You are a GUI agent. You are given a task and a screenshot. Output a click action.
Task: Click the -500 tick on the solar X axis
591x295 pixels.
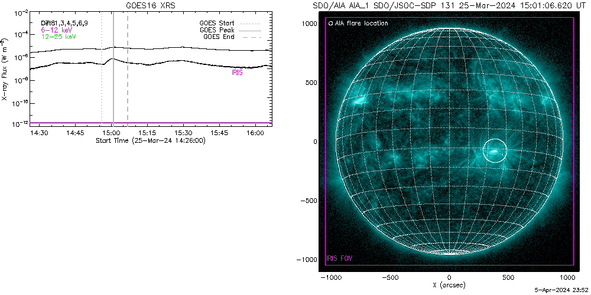pos(390,277)
